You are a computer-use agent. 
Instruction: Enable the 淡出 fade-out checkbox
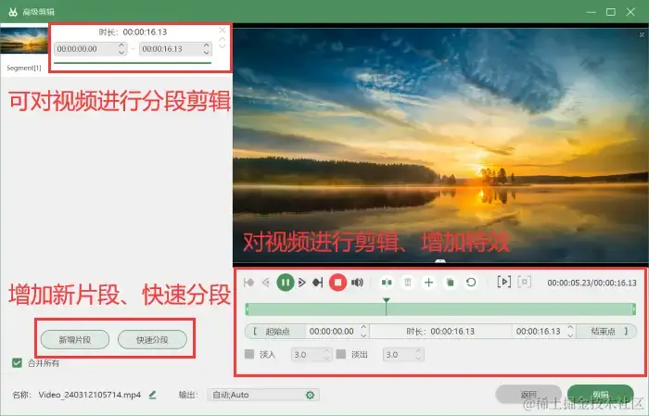pyautogui.click(x=340, y=354)
